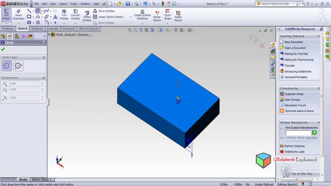The width and height of the screenshot is (331, 186).
Task: Switch to the Evaluate tab
Action: pos(52,29)
